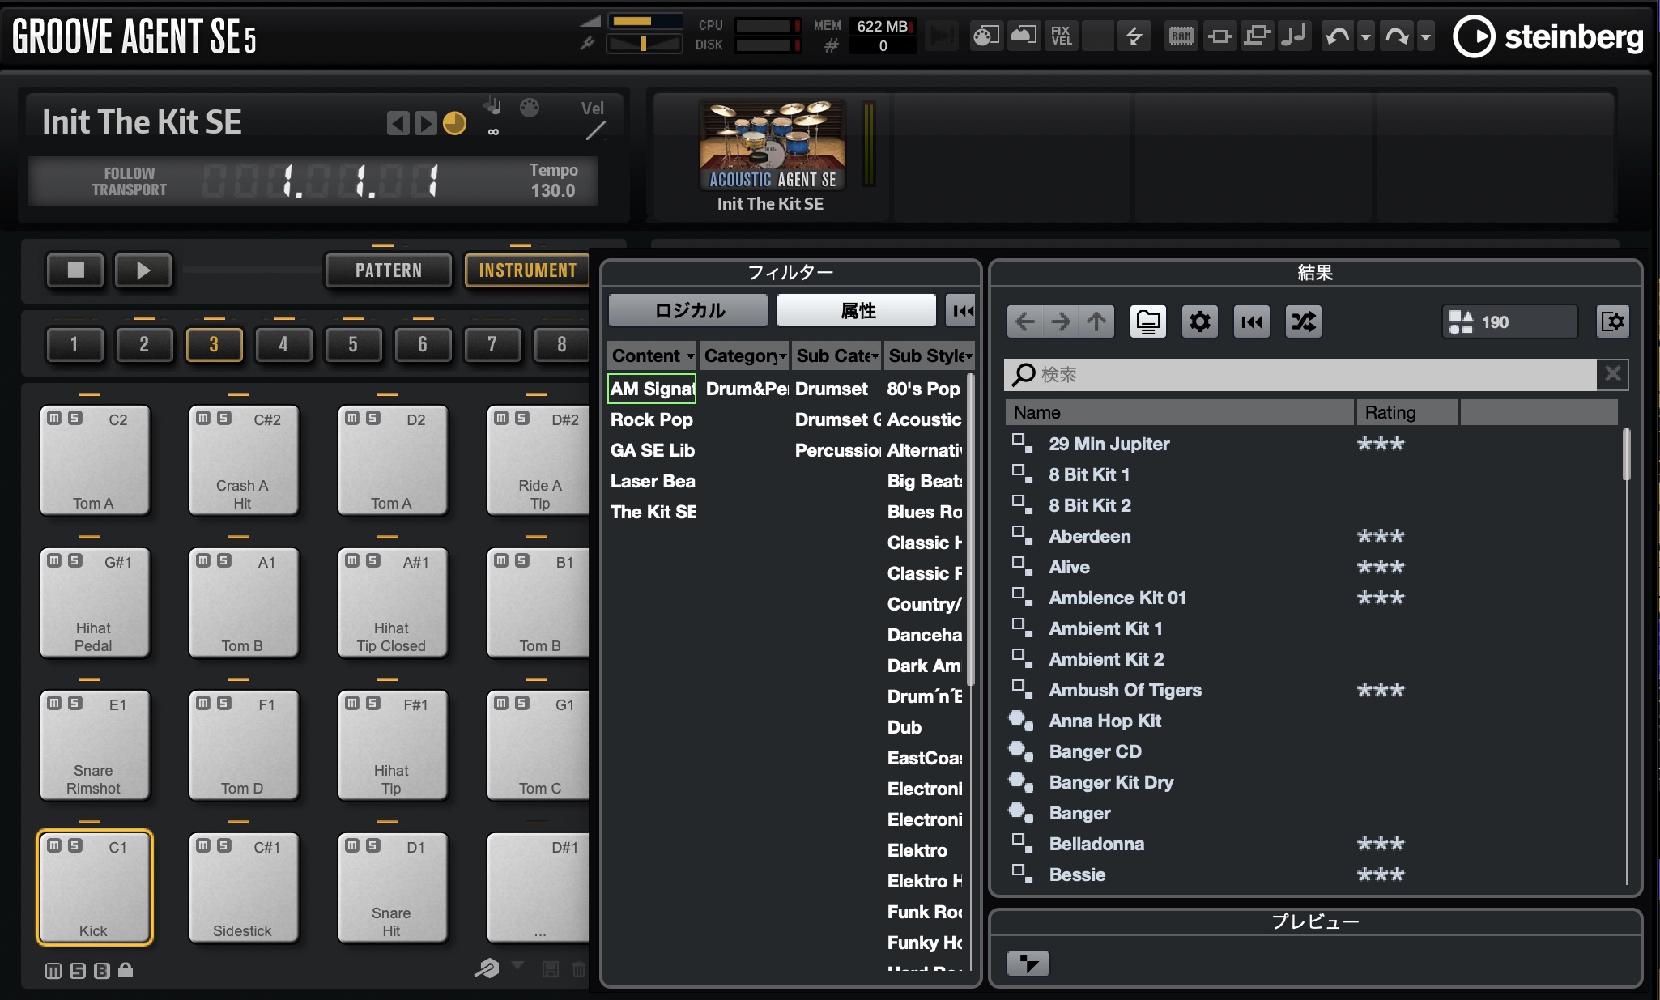The width and height of the screenshot is (1660, 1000).
Task: Stop pattern playback
Action: point(75,270)
